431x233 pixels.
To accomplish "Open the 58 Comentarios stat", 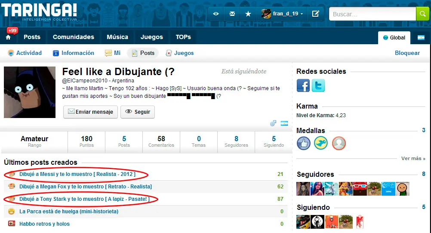I will tap(161, 142).
